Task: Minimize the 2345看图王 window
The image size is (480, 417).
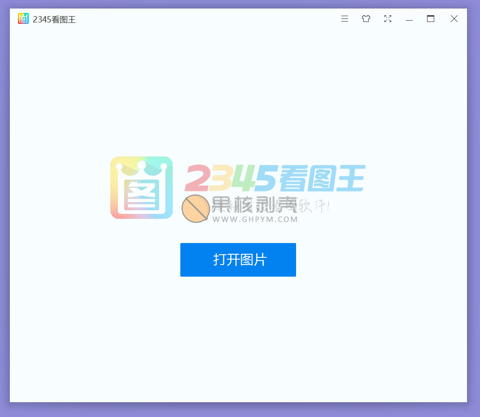Action: click(x=409, y=20)
